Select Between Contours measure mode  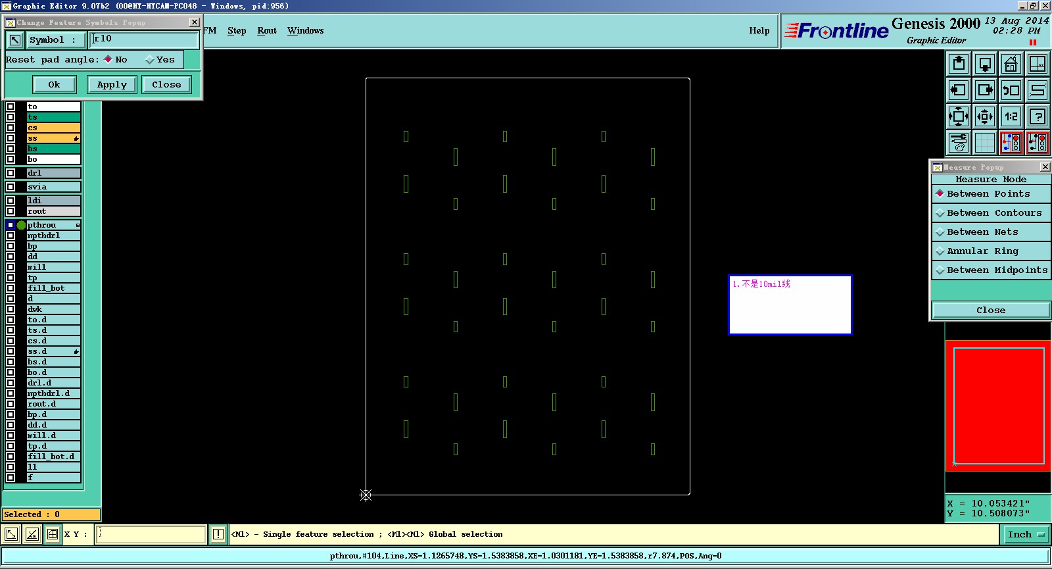991,213
